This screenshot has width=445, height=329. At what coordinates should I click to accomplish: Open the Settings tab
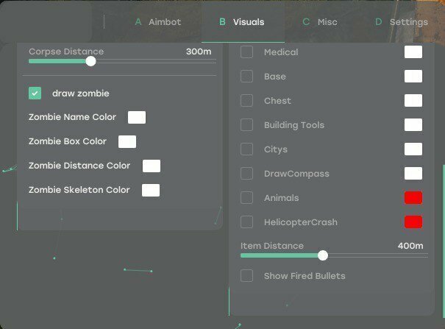402,22
